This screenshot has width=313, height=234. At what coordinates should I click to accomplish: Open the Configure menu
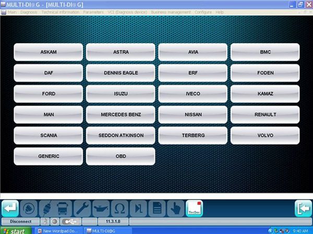(203, 12)
